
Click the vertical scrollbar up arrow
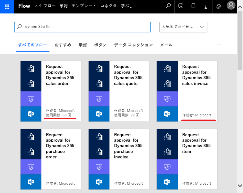click(x=240, y=7)
